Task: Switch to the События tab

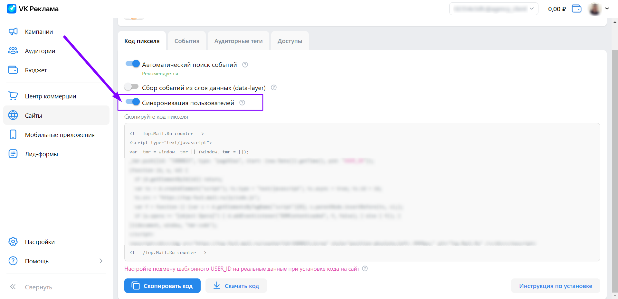Action: coord(187,41)
